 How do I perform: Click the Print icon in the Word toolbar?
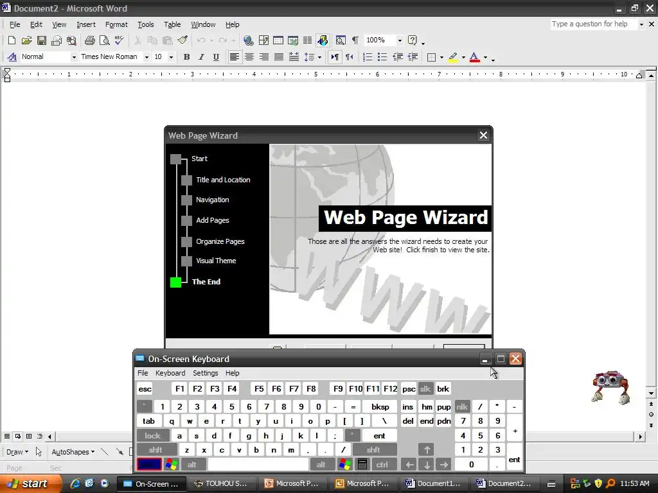point(89,40)
